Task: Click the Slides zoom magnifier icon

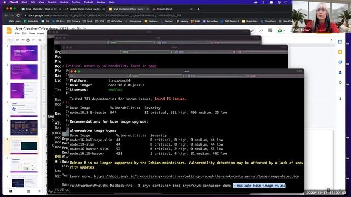Action: pyautogui.click(x=40, y=40)
